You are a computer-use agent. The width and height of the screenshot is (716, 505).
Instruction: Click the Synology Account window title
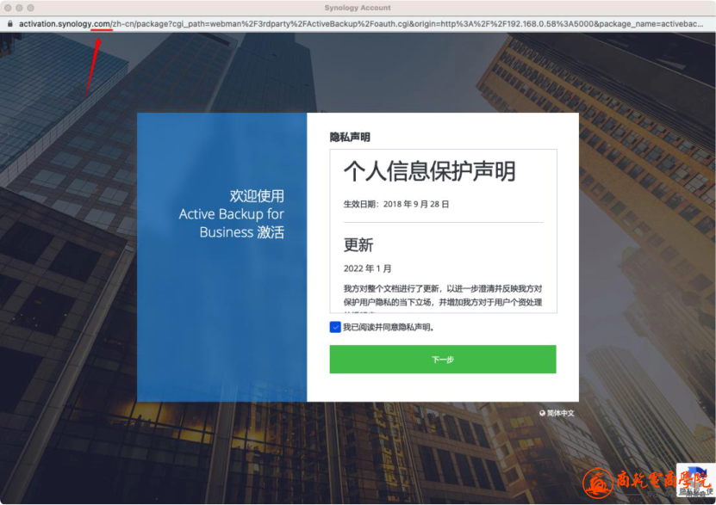coord(358,8)
